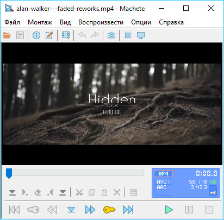224x220 pixels.
Task: Jump to selection end icon
Action: pyautogui.click(x=63, y=192)
